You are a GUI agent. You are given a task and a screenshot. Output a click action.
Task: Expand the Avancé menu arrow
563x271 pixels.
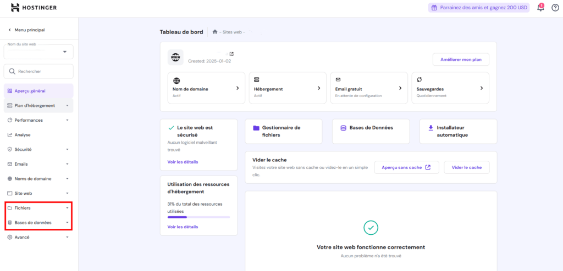(x=67, y=238)
